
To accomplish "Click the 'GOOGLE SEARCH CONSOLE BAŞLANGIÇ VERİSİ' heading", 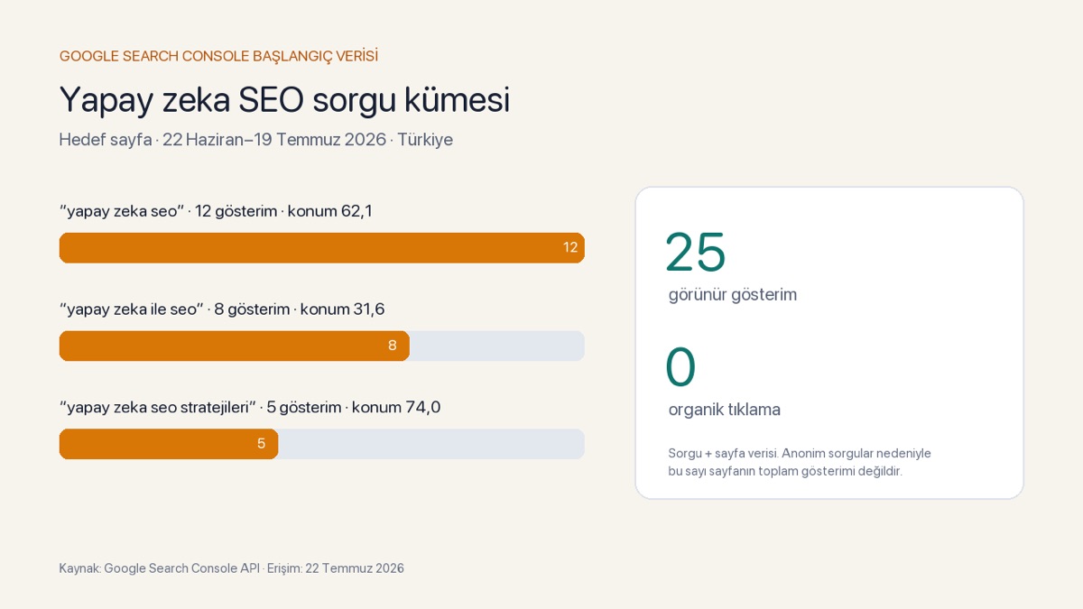I will pos(218,56).
